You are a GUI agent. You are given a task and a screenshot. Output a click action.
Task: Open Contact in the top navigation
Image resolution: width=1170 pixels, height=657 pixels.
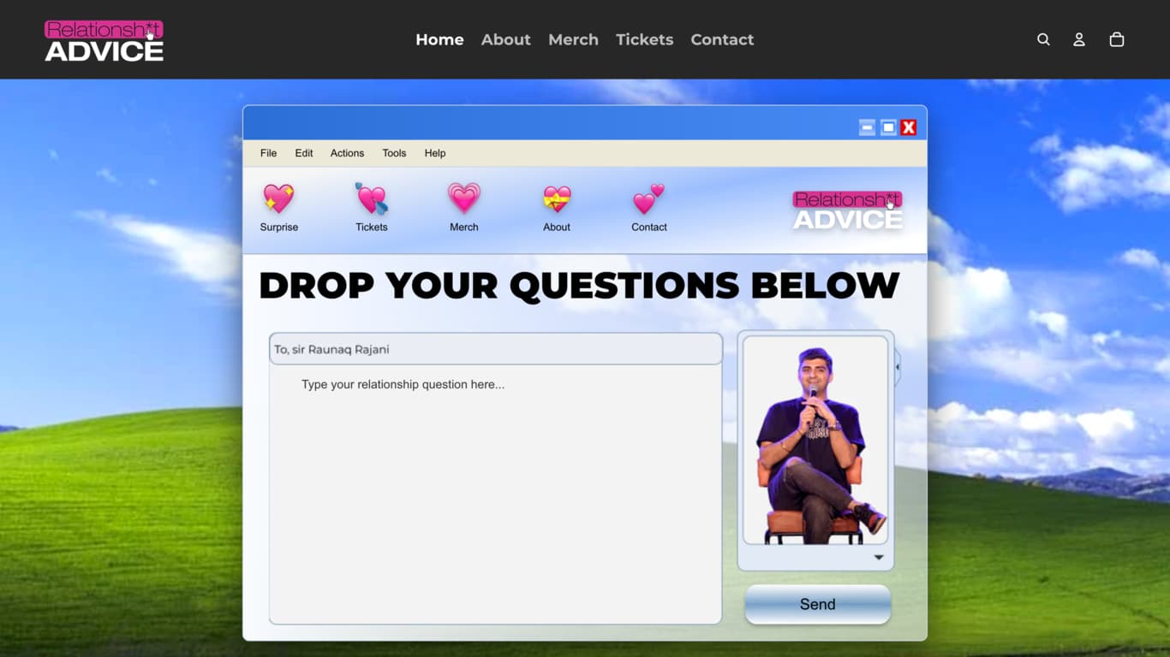(x=722, y=39)
